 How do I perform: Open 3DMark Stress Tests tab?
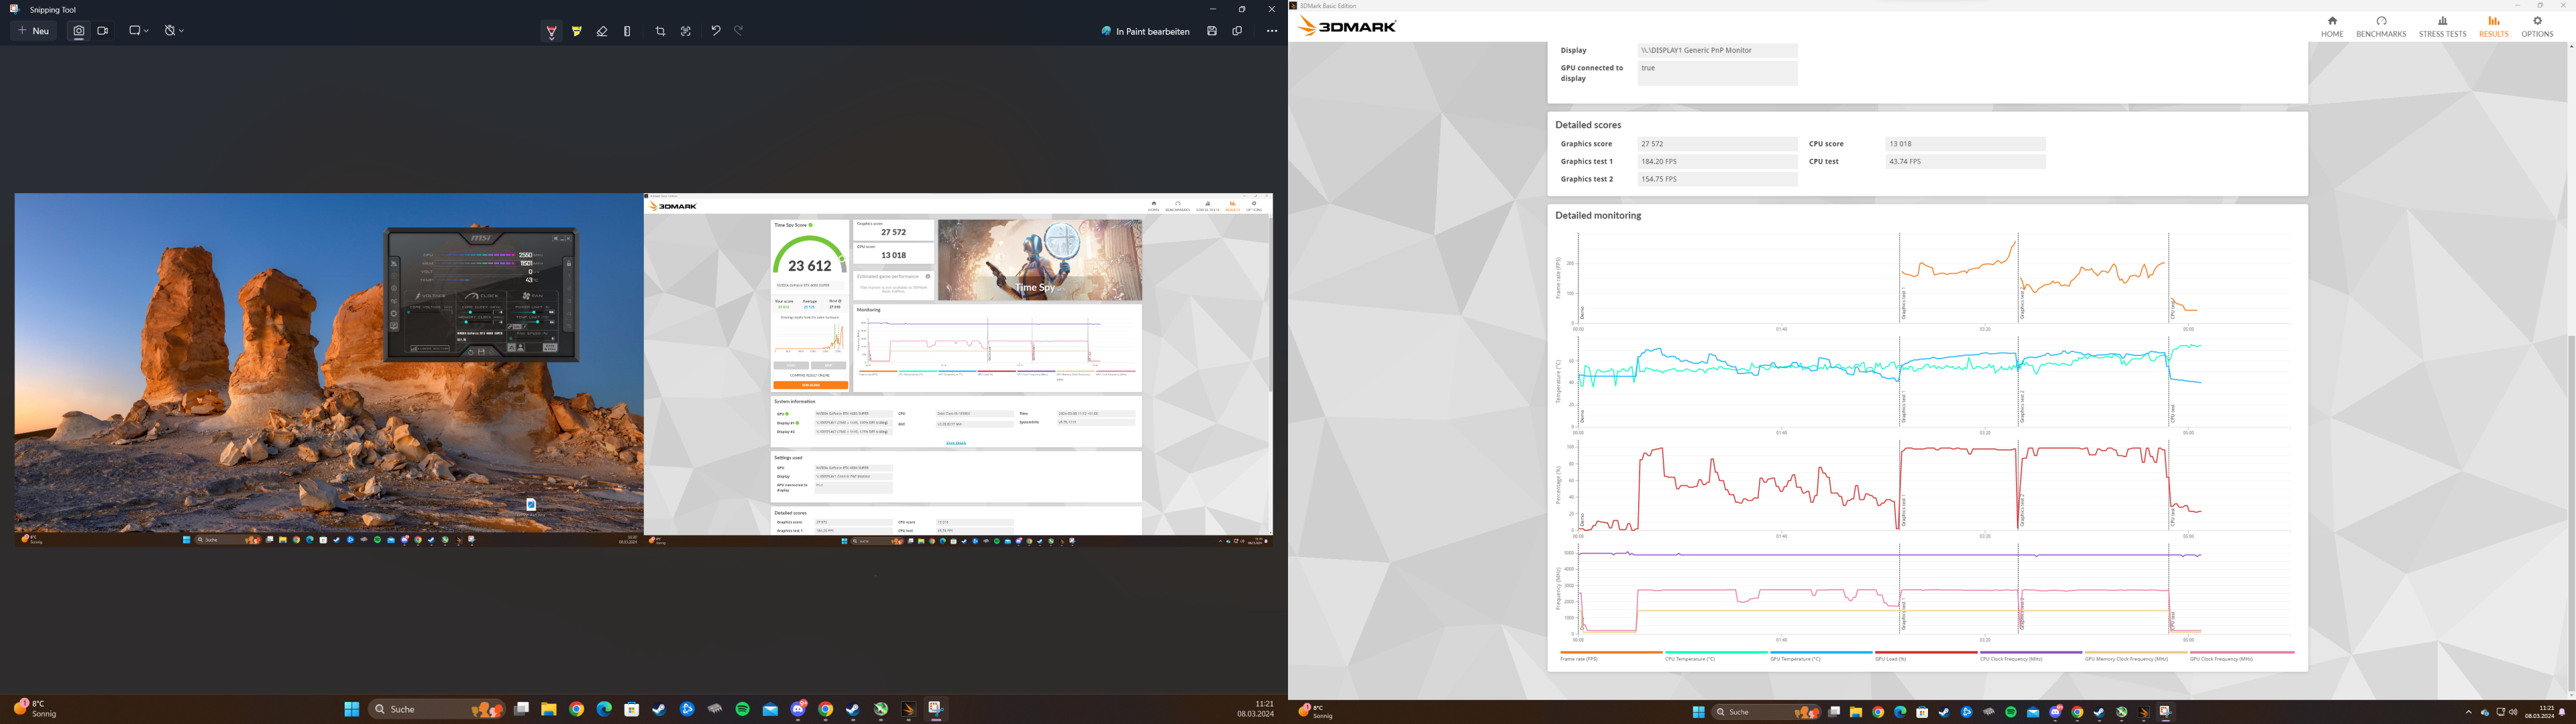(x=2442, y=26)
